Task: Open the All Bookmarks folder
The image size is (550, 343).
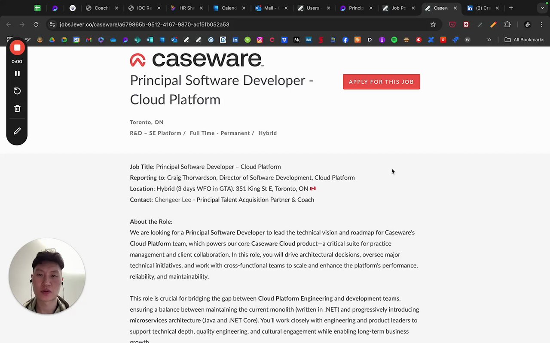Action: coord(524,39)
